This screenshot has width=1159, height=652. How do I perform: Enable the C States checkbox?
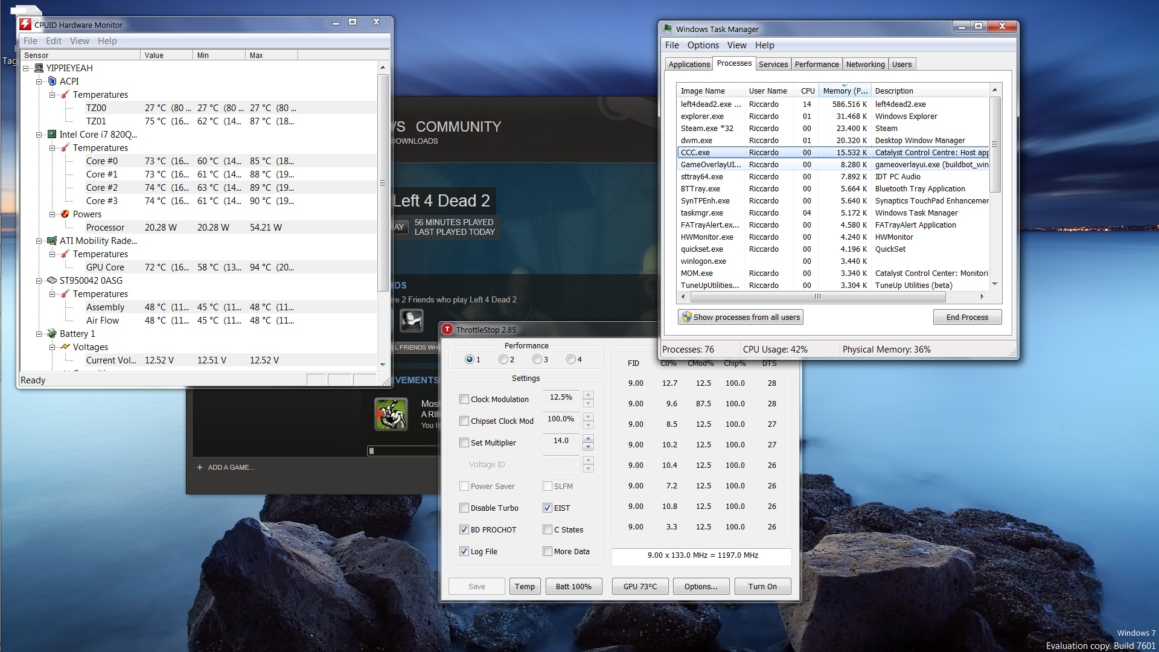pyautogui.click(x=548, y=529)
